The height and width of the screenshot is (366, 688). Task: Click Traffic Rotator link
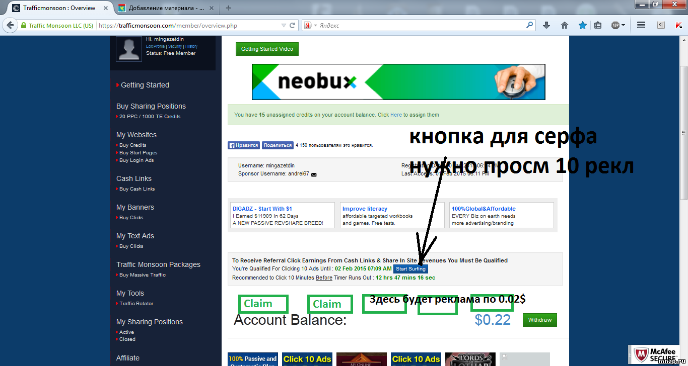pyautogui.click(x=136, y=304)
